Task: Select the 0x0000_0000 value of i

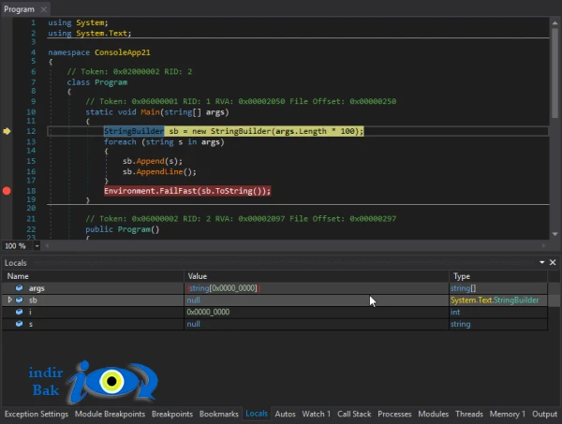Action: [x=208, y=312]
